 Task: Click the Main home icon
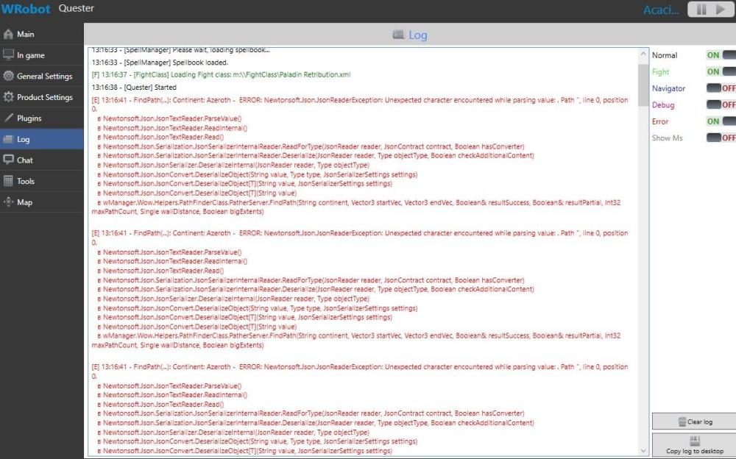point(8,34)
